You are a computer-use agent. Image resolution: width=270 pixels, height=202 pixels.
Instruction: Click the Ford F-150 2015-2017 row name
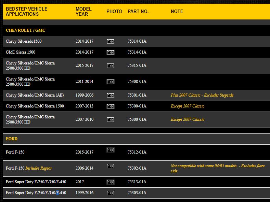pyautogui.click(x=15, y=152)
